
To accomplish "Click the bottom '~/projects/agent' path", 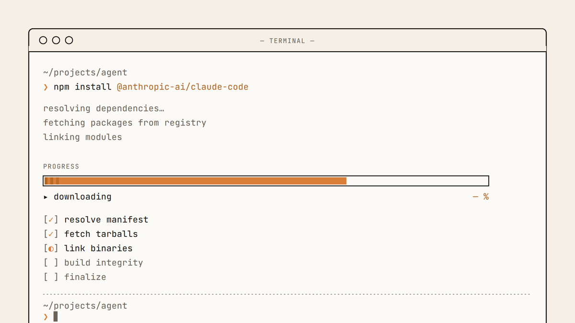I will point(85,306).
